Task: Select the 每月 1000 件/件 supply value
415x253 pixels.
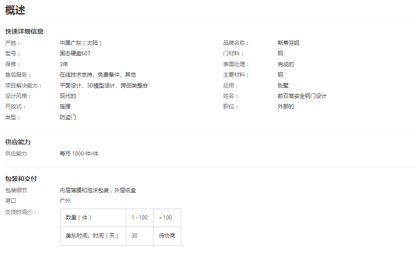Action: click(79, 154)
